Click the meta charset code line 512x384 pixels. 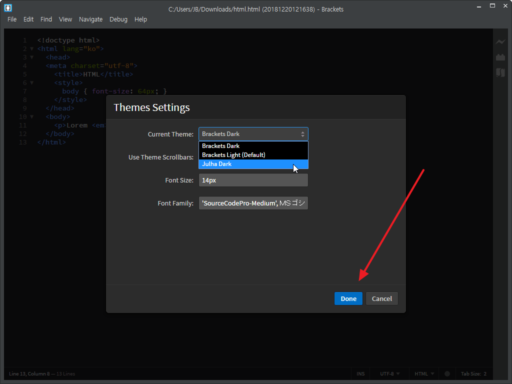click(91, 65)
